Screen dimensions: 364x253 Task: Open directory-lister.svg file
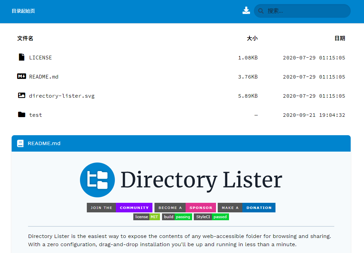[x=62, y=96]
